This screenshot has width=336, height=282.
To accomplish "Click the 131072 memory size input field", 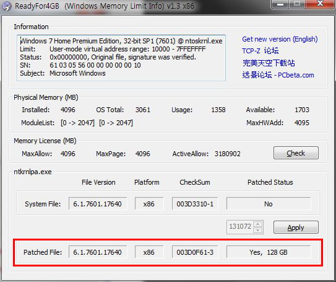I will click(240, 227).
